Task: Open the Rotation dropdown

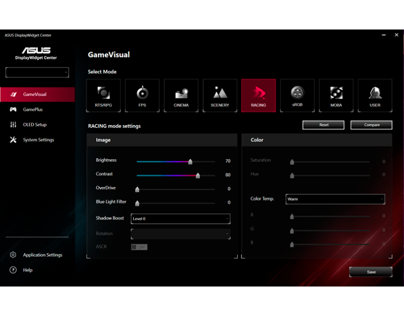Action: [180, 234]
